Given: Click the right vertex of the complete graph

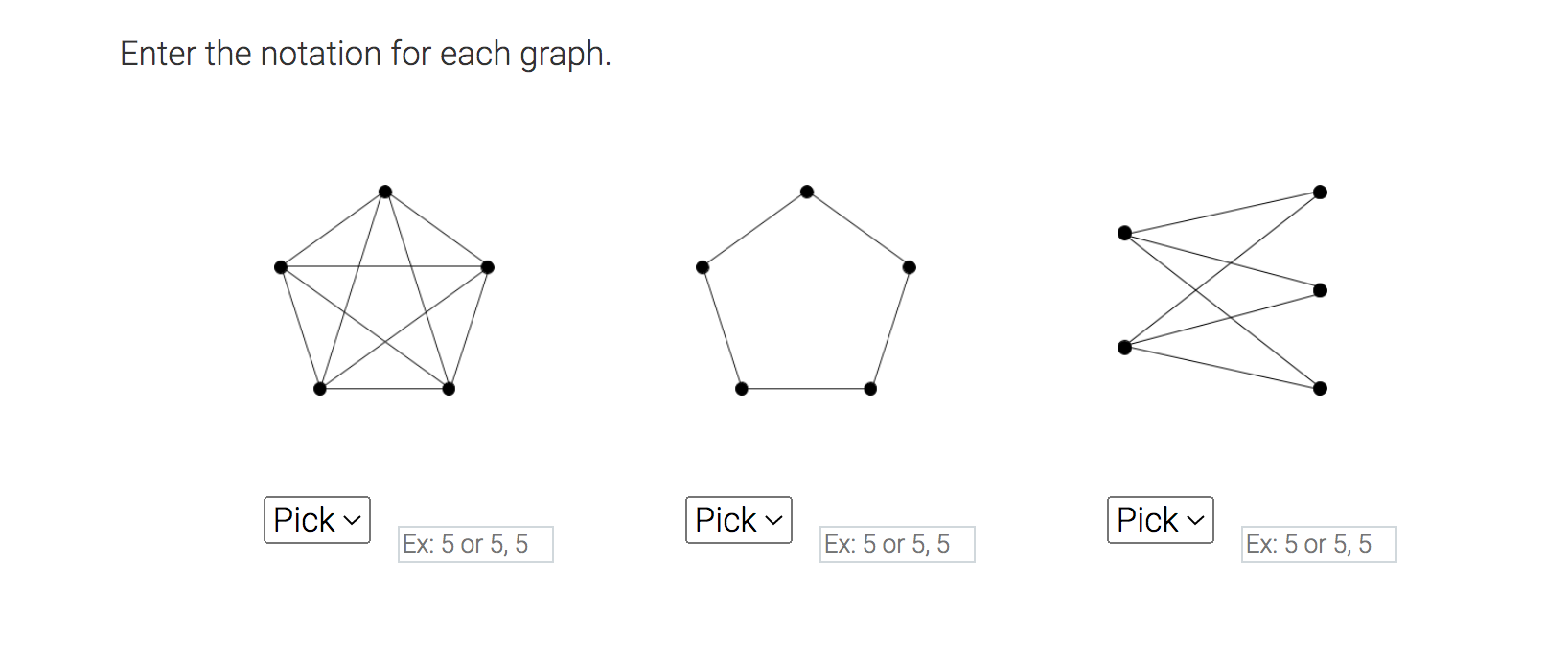Looking at the screenshot, I should (489, 265).
